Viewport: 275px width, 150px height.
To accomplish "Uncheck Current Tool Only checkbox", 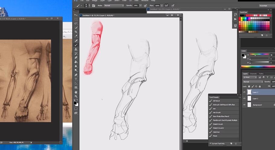I will pos(210,144).
